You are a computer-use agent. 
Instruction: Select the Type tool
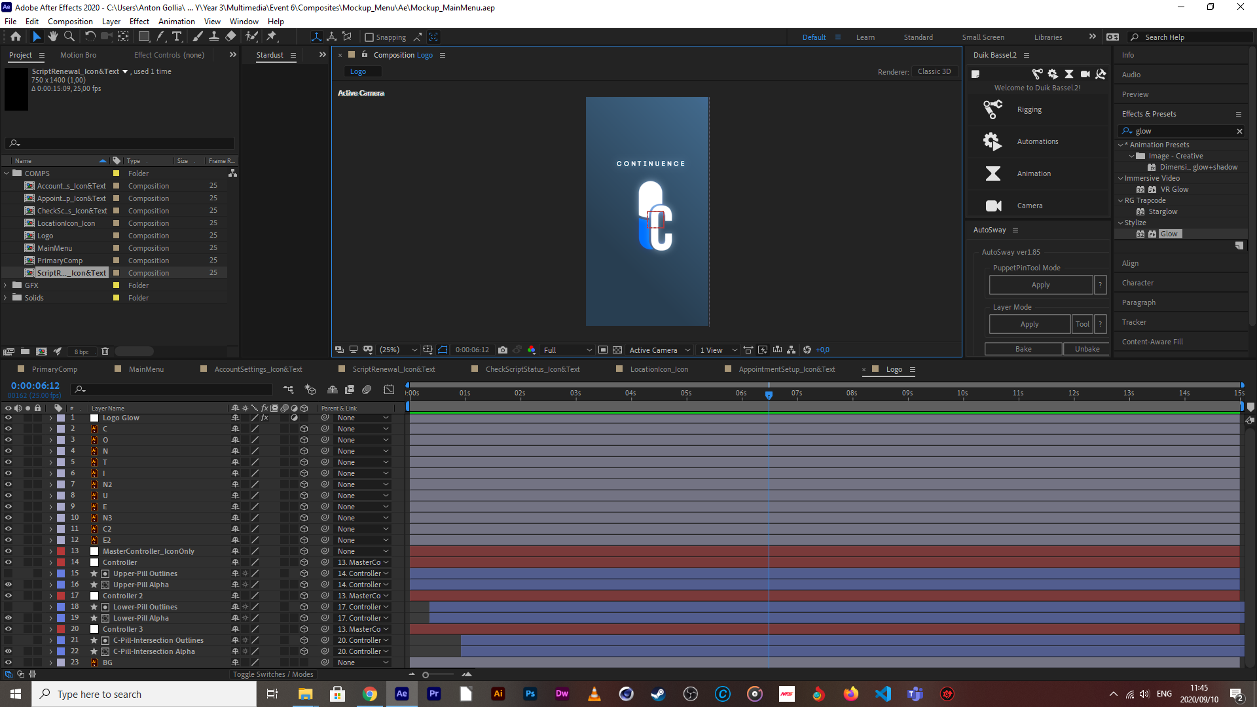tap(177, 37)
